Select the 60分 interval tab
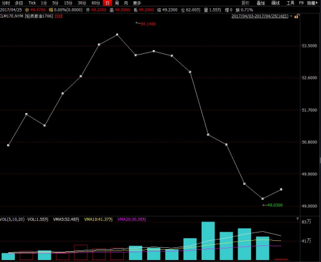This screenshot has width=321, height=262. (96, 3)
